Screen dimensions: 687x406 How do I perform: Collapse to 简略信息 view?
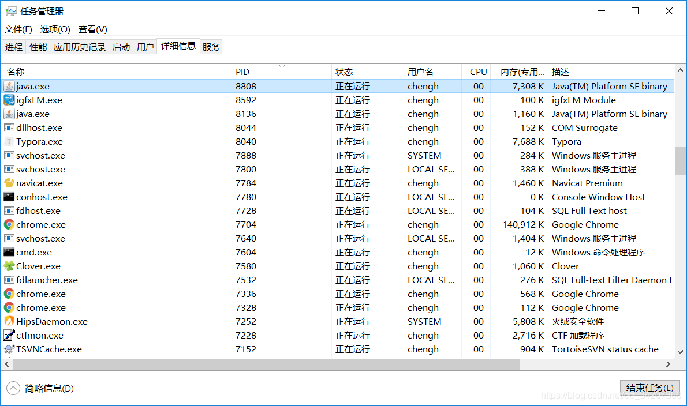[x=40, y=388]
